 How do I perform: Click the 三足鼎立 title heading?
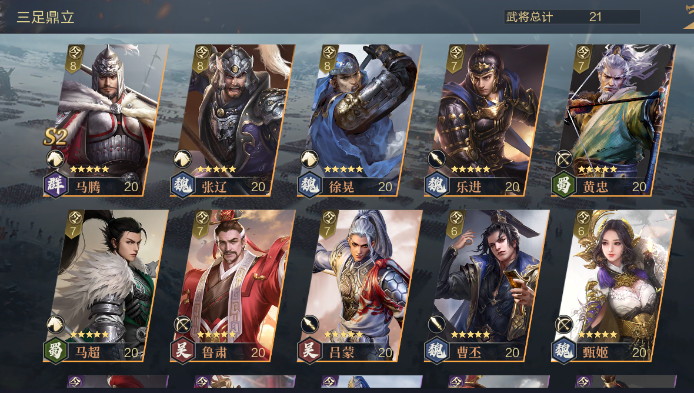coord(46,17)
